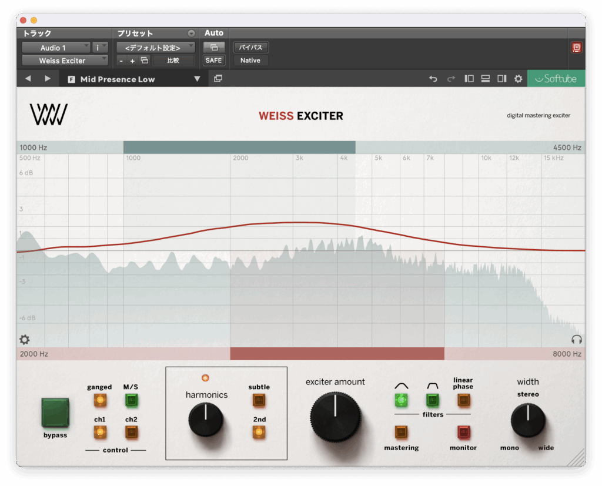Image resolution: width=602 pixels, height=486 pixels.
Task: Click the harmonics indicator LED
Action: tap(205, 378)
